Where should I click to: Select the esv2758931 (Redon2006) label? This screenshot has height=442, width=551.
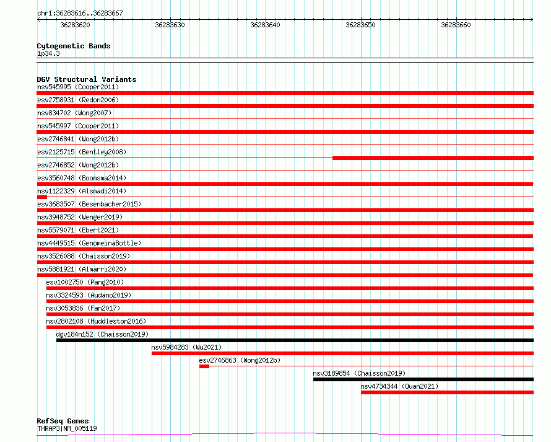click(78, 100)
